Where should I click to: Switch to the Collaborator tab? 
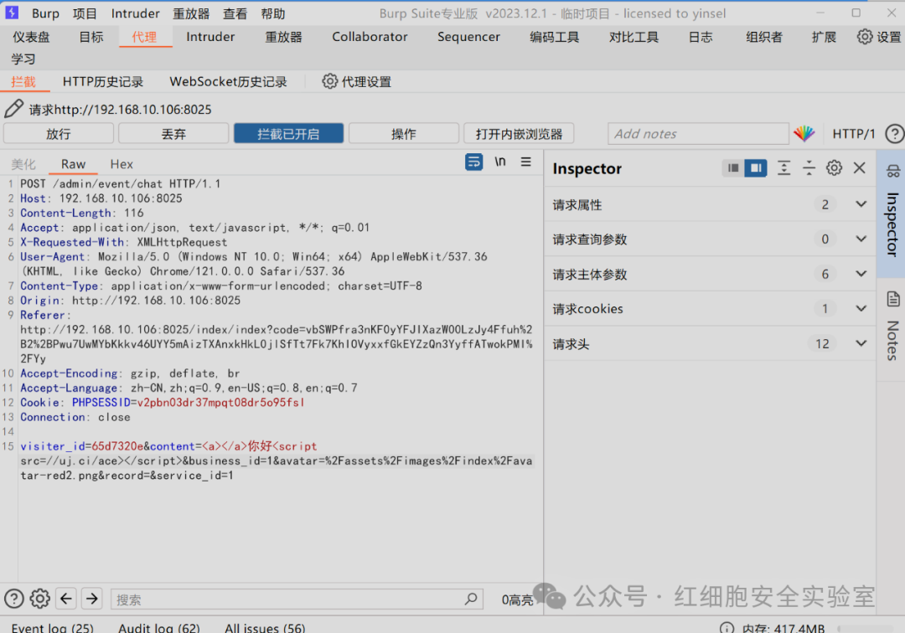370,37
